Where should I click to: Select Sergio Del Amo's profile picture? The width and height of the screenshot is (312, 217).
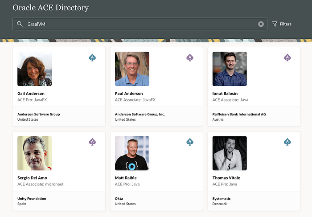[34, 153]
